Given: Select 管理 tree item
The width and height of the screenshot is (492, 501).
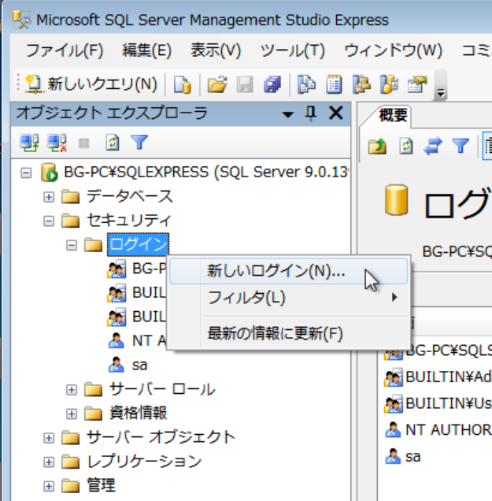Looking at the screenshot, I should 101,486.
